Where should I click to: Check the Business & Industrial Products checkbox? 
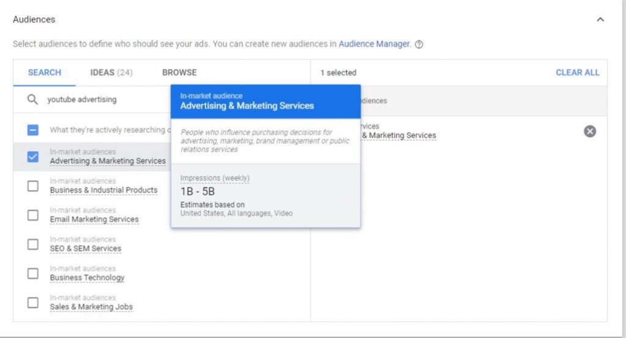(33, 186)
